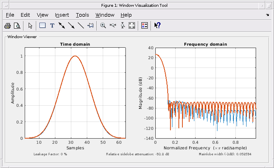Open Print Preview from the toolbar
The height and width of the screenshot is (168, 274).
pos(17,26)
